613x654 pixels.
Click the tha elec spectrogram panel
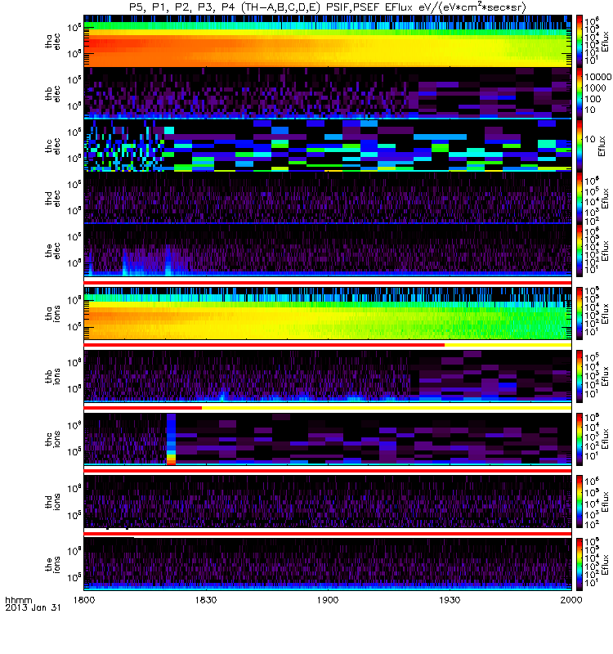328,41
